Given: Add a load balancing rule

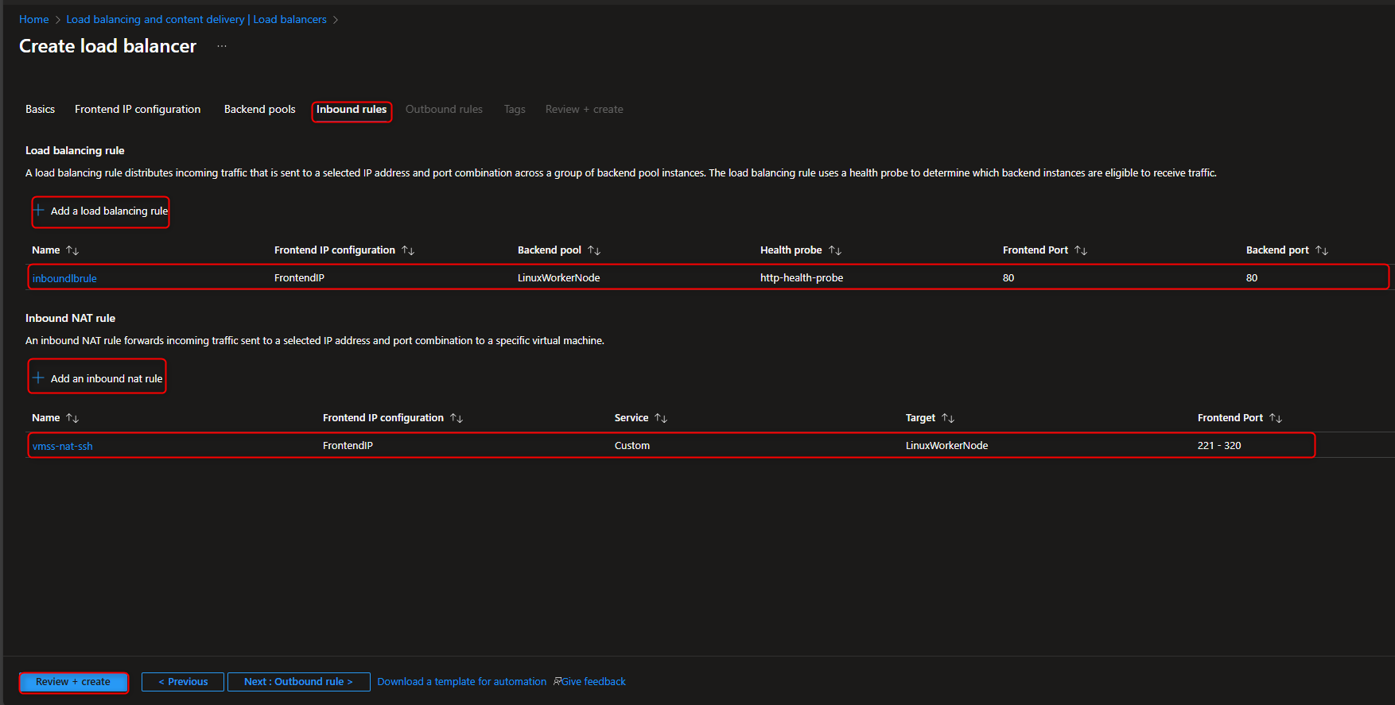Looking at the screenshot, I should click(101, 211).
